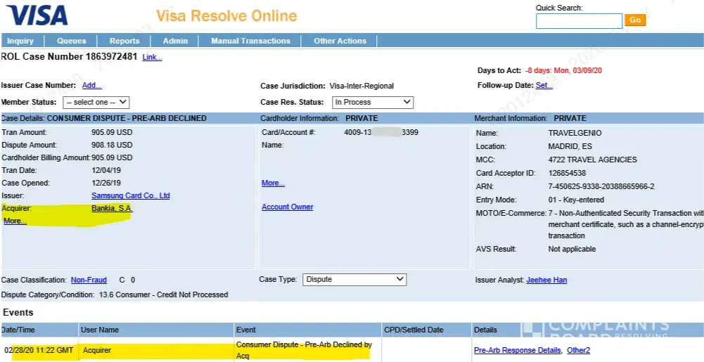Click Add... link for Issuer Case Number

(x=91, y=86)
